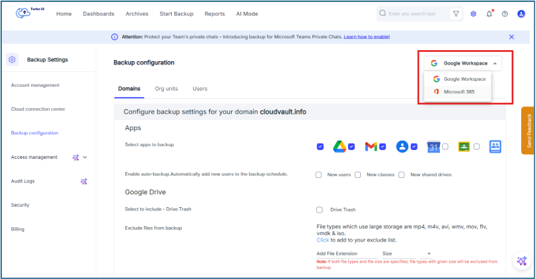
Task: Switch to the Org units tab
Action: (x=166, y=89)
